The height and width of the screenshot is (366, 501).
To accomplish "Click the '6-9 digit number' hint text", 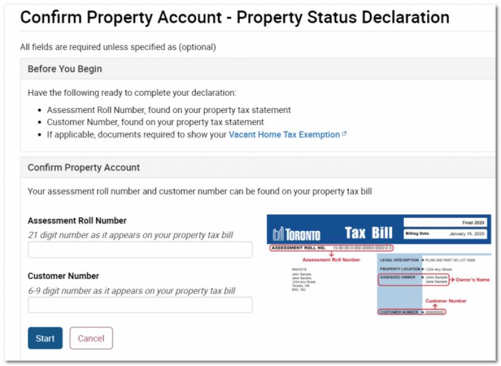I will (132, 290).
